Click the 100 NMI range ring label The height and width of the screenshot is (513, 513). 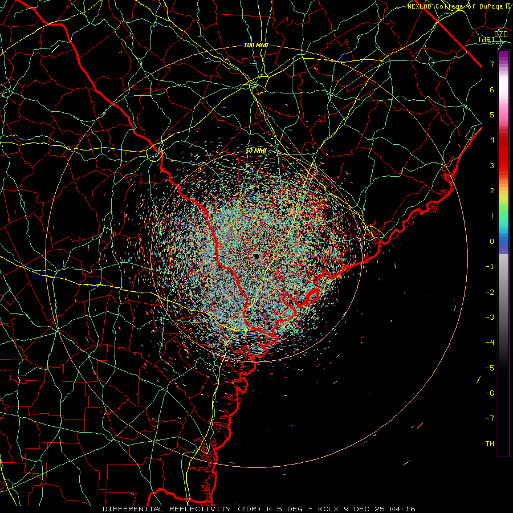[256, 45]
